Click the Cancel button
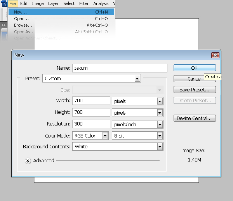233x201 pixels. (x=195, y=79)
